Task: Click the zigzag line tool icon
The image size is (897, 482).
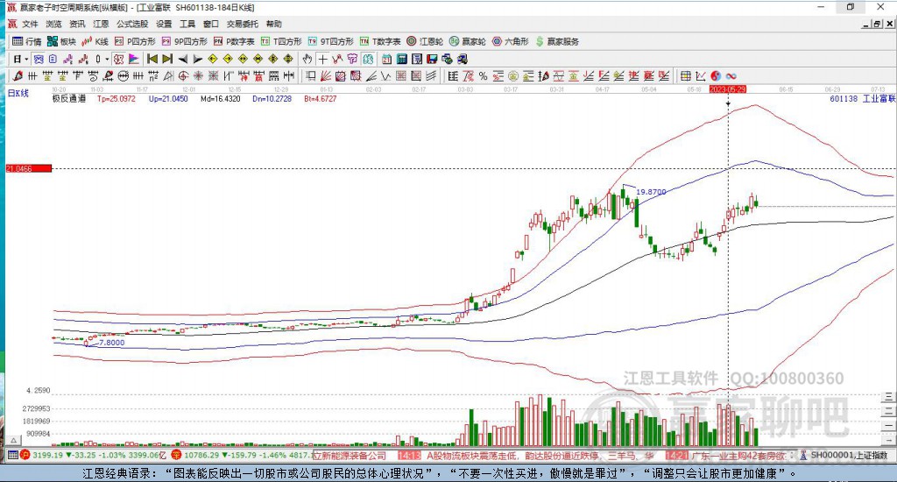Action: (x=386, y=75)
